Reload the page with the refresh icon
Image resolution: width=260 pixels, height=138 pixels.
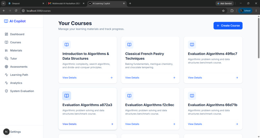tap(16, 11)
